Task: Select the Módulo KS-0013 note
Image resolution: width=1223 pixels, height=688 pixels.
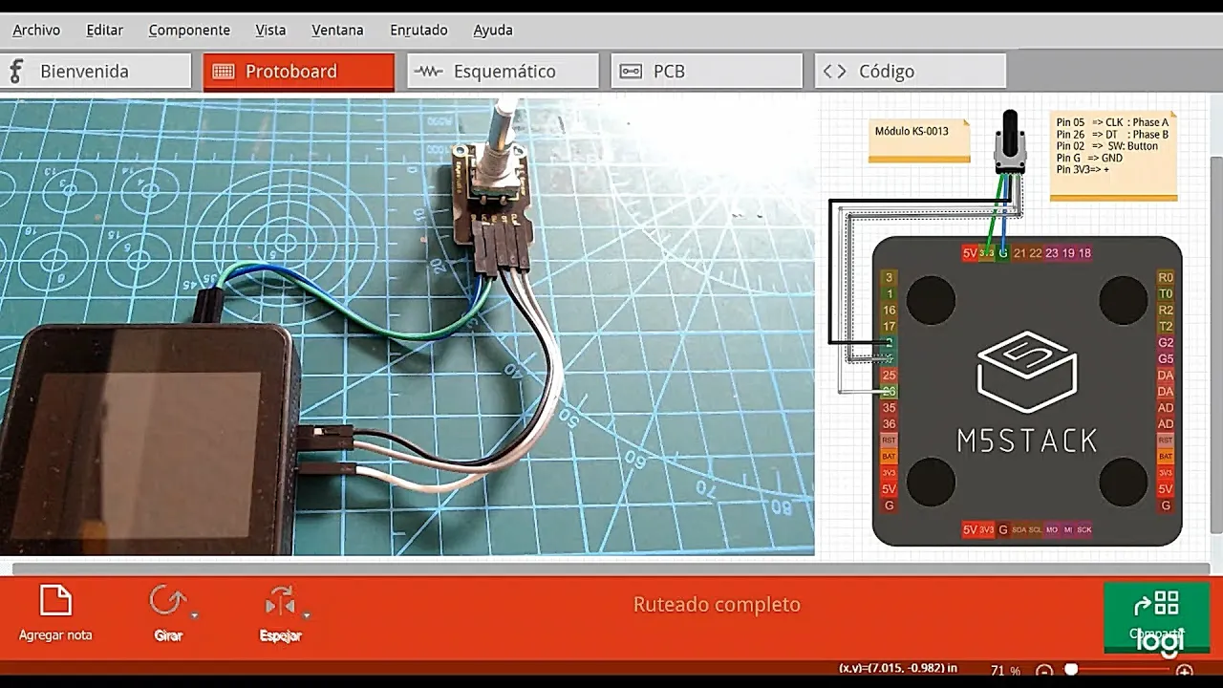Action: (919, 140)
